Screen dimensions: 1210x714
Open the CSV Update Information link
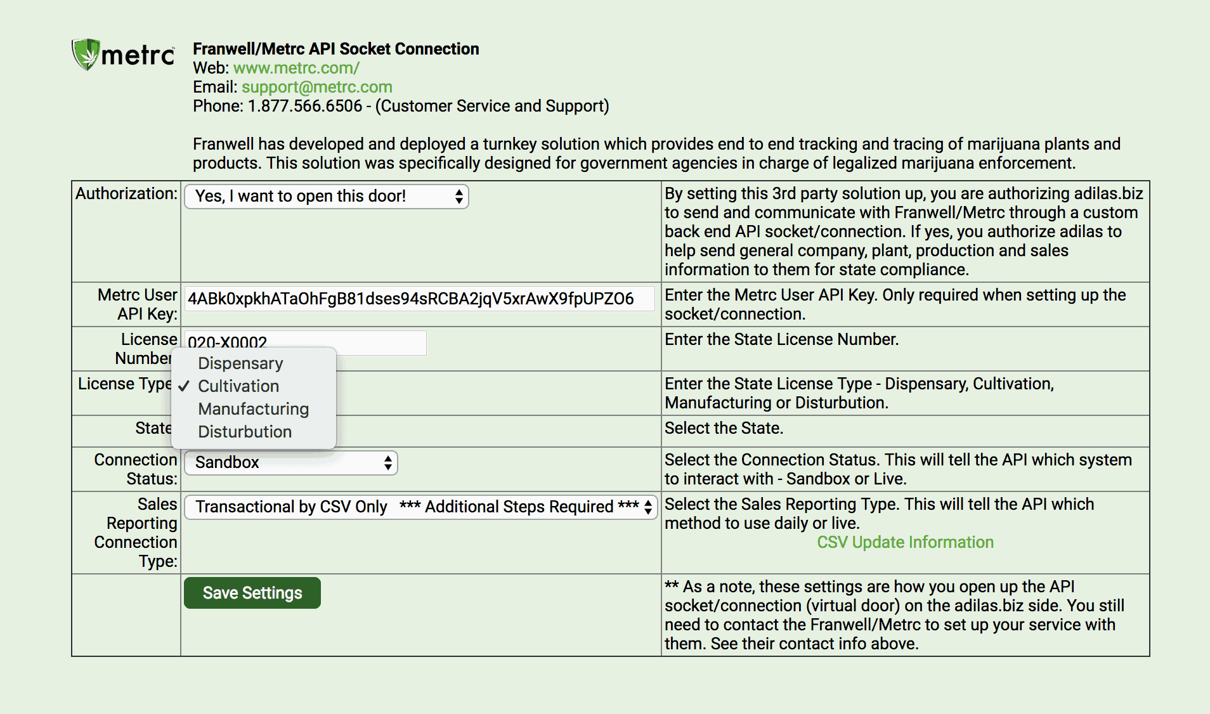click(905, 542)
